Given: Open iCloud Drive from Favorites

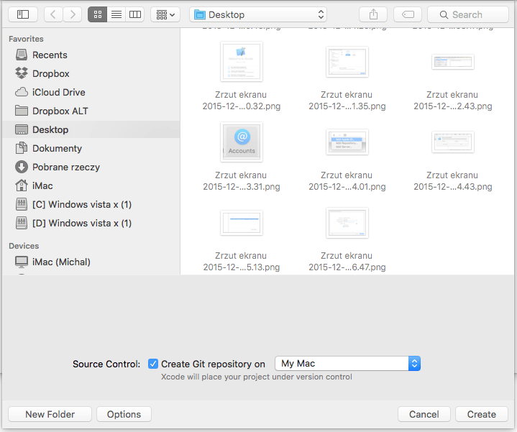Looking at the screenshot, I should pos(58,92).
